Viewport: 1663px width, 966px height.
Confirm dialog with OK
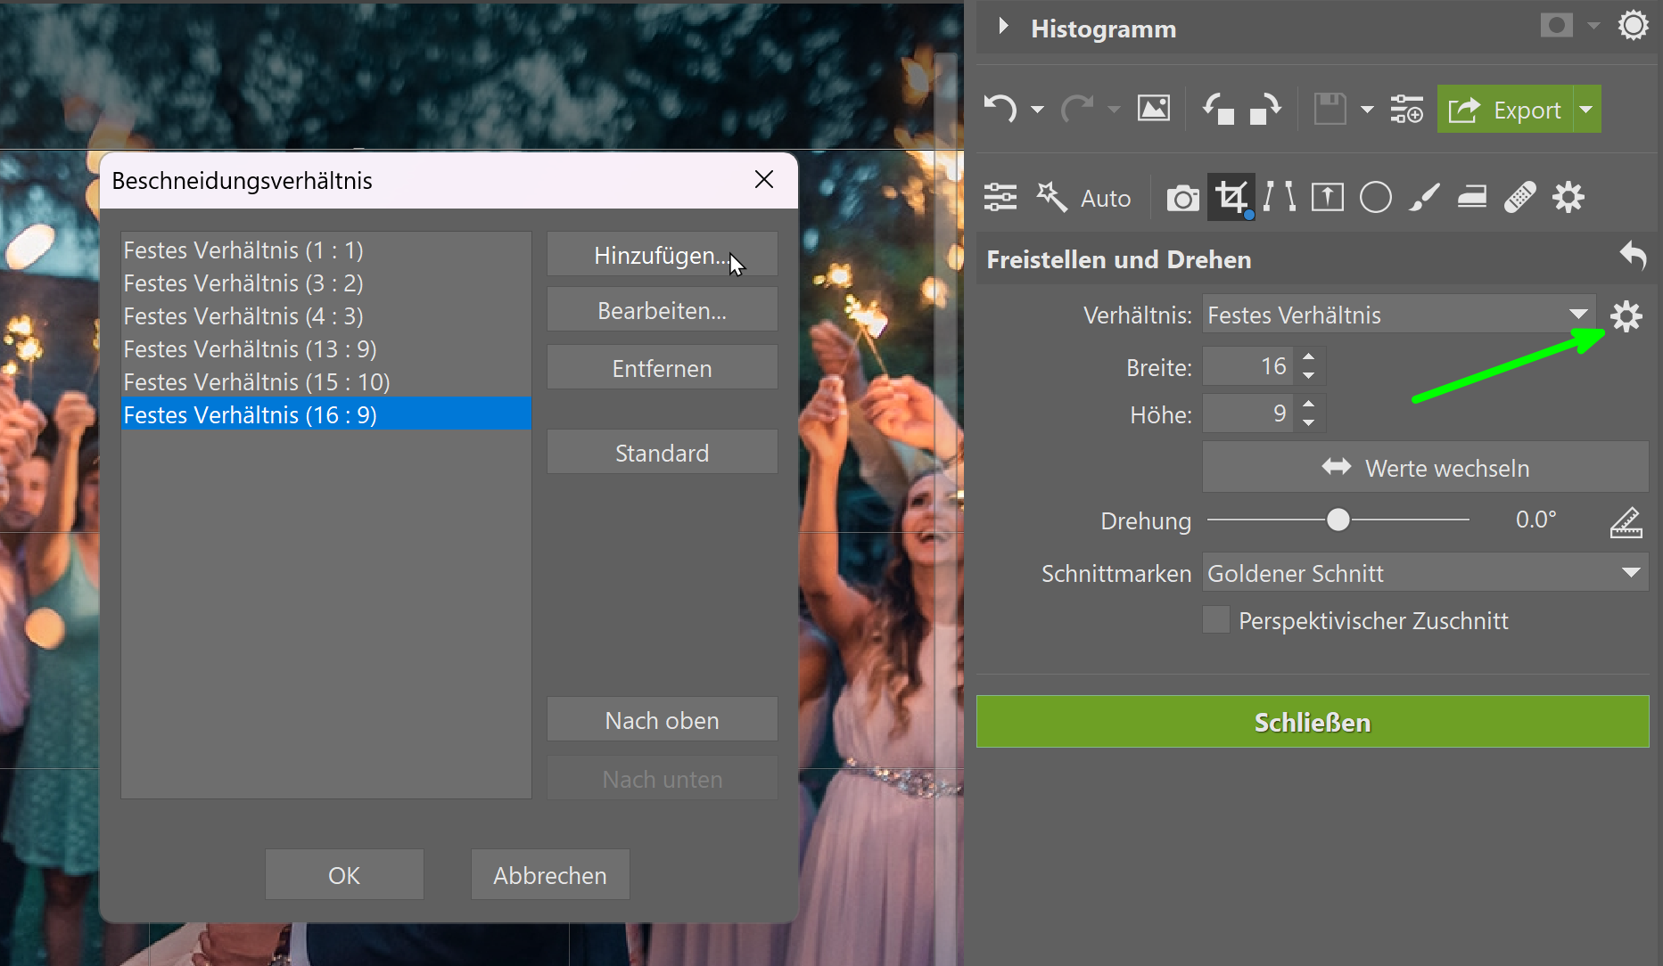click(344, 875)
